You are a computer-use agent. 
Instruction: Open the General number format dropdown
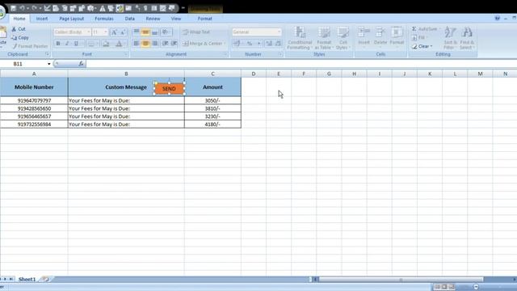pyautogui.click(x=279, y=32)
